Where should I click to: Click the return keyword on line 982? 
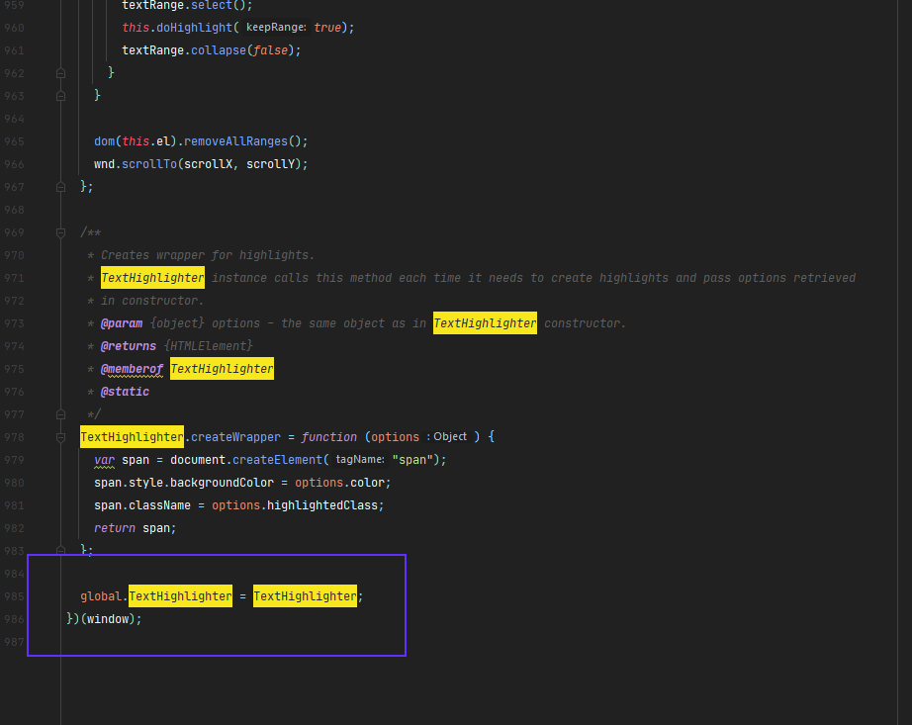tap(115, 528)
